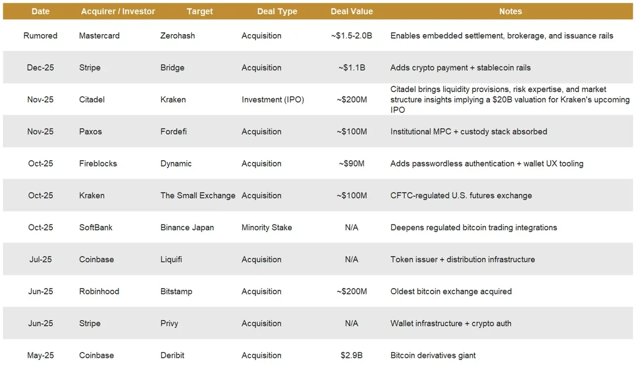Click the Deal Value header
The image size is (636, 375).
352,11
